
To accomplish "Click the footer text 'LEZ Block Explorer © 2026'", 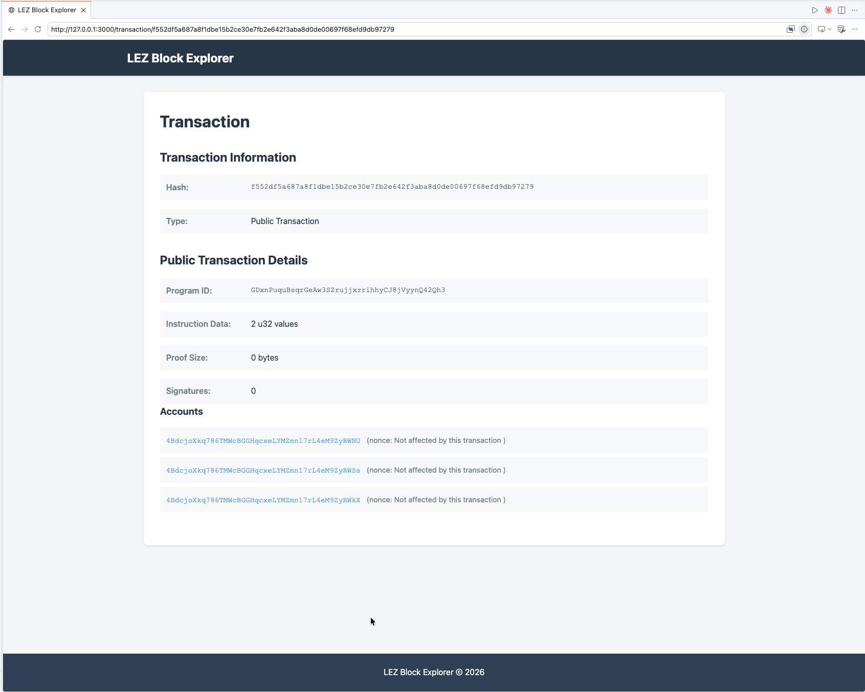I will (x=434, y=672).
